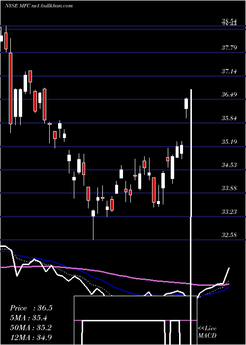Click the '12MA : 34.9' readout
The image size is (246, 345).
[x=31, y=337]
